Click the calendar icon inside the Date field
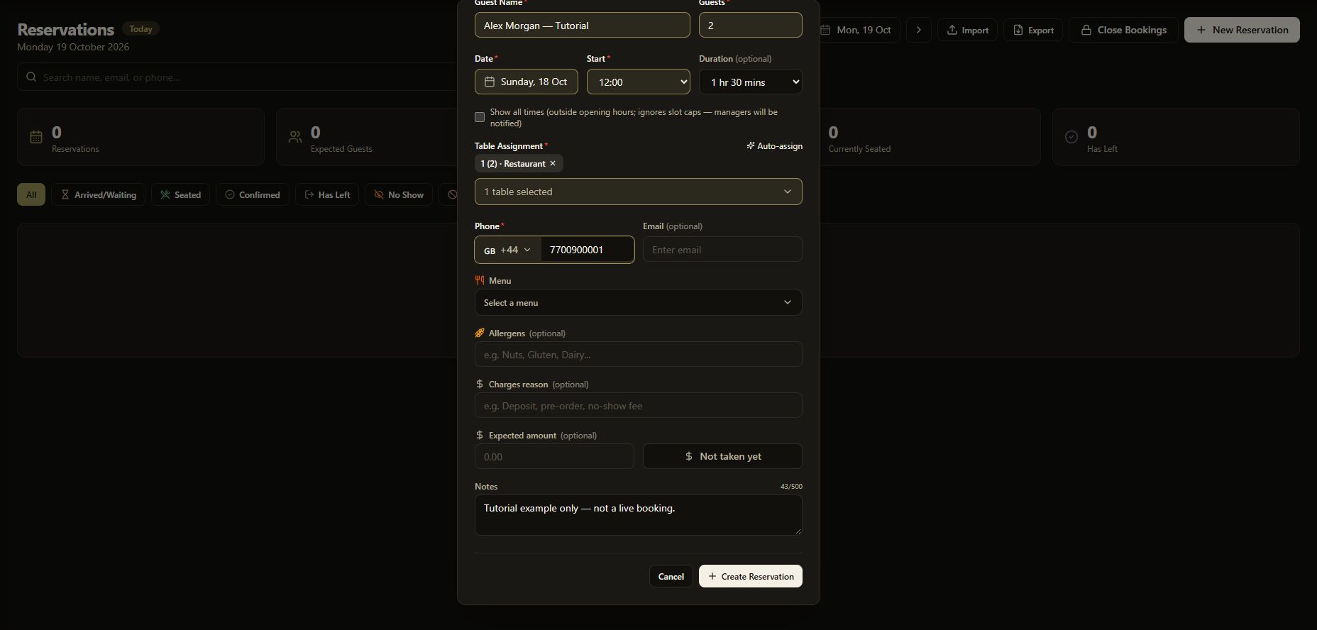The width and height of the screenshot is (1317, 630). (x=490, y=82)
